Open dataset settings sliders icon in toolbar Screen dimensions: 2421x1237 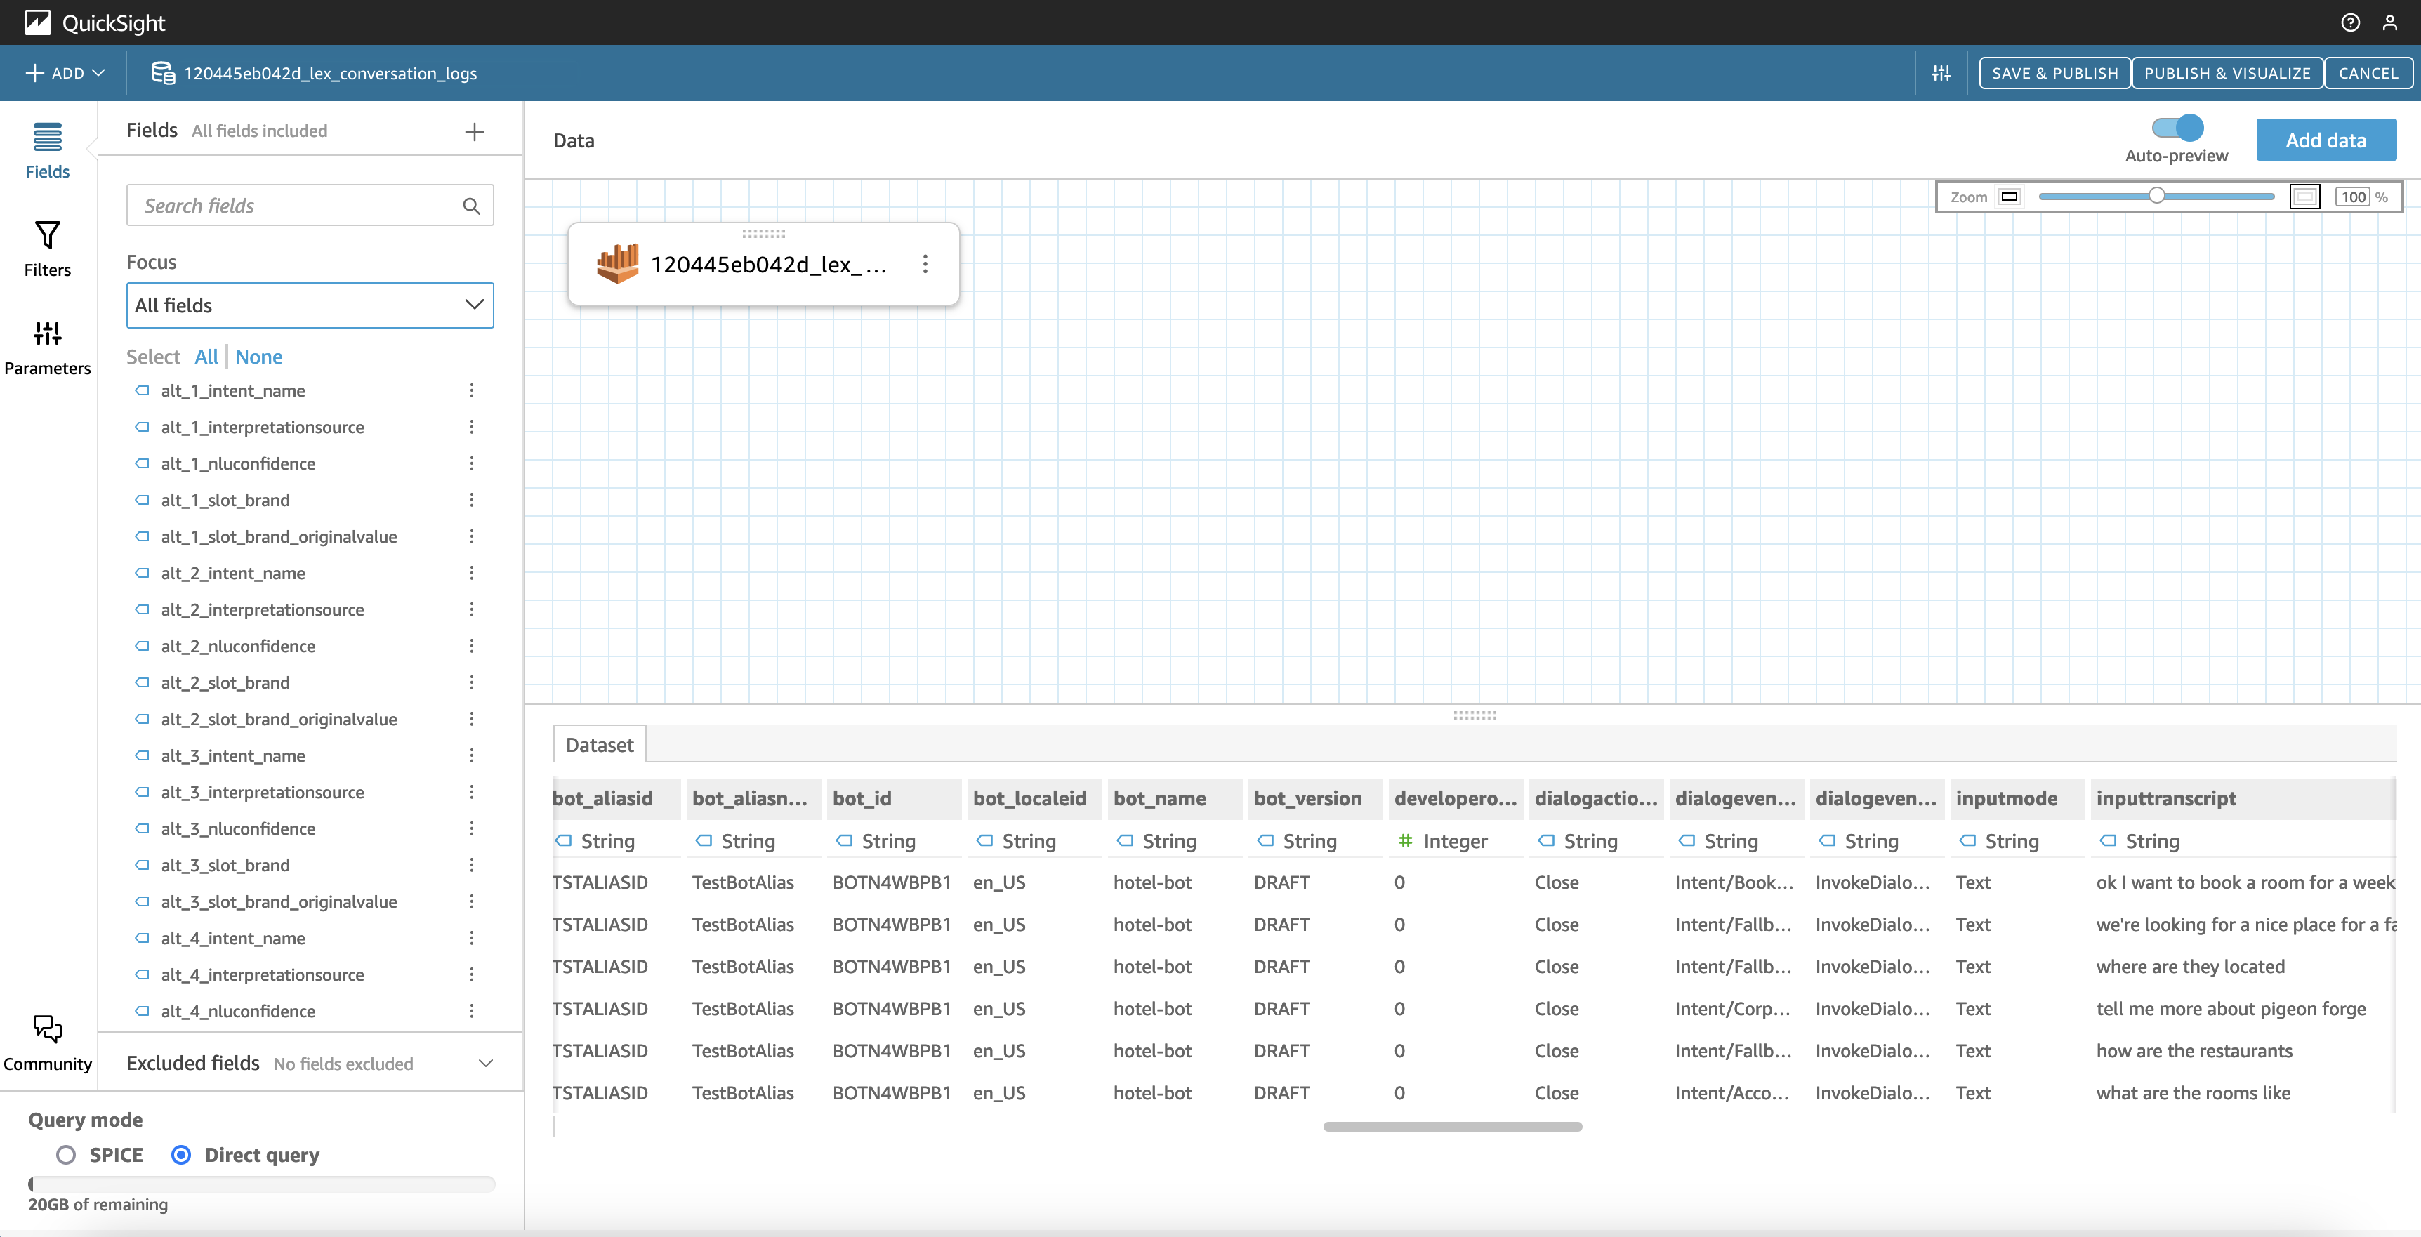tap(1941, 73)
